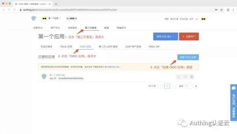Open the 开发文档 header link
The height and width of the screenshot is (134, 237).
click(184, 19)
